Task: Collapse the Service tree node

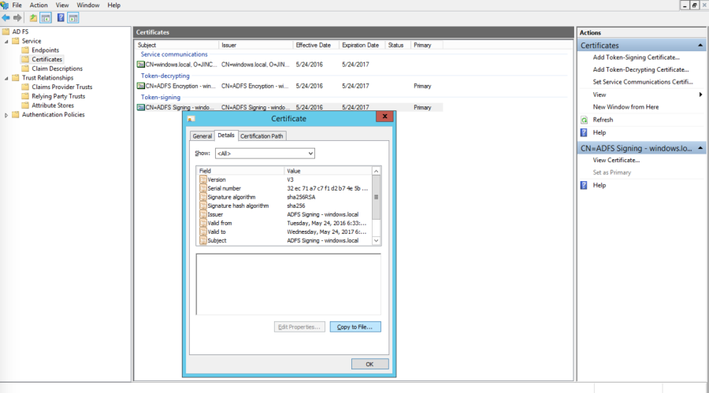Action: (x=7, y=41)
